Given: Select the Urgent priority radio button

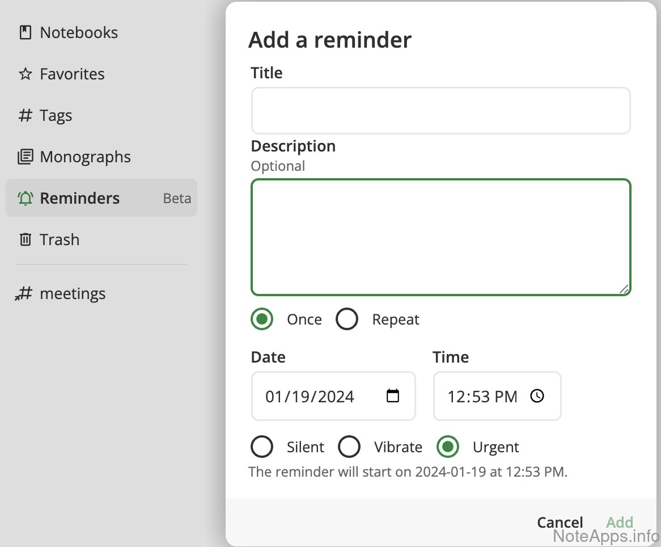Looking at the screenshot, I should click(448, 447).
